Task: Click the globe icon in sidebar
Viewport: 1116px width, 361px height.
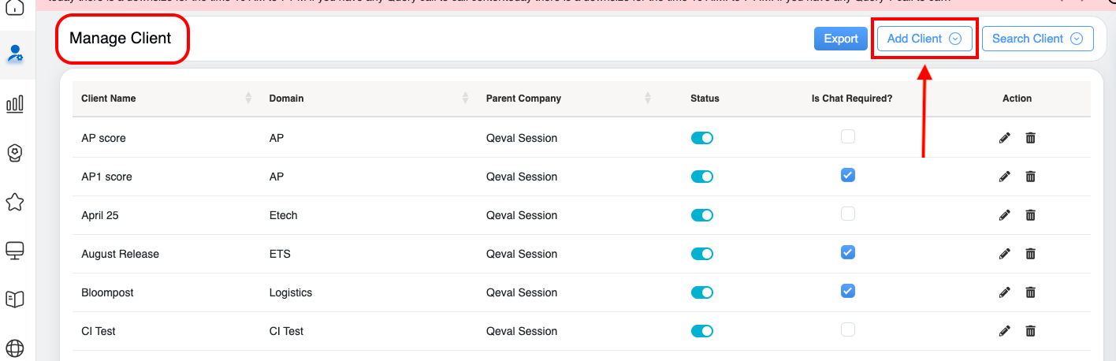Action: coord(15,348)
